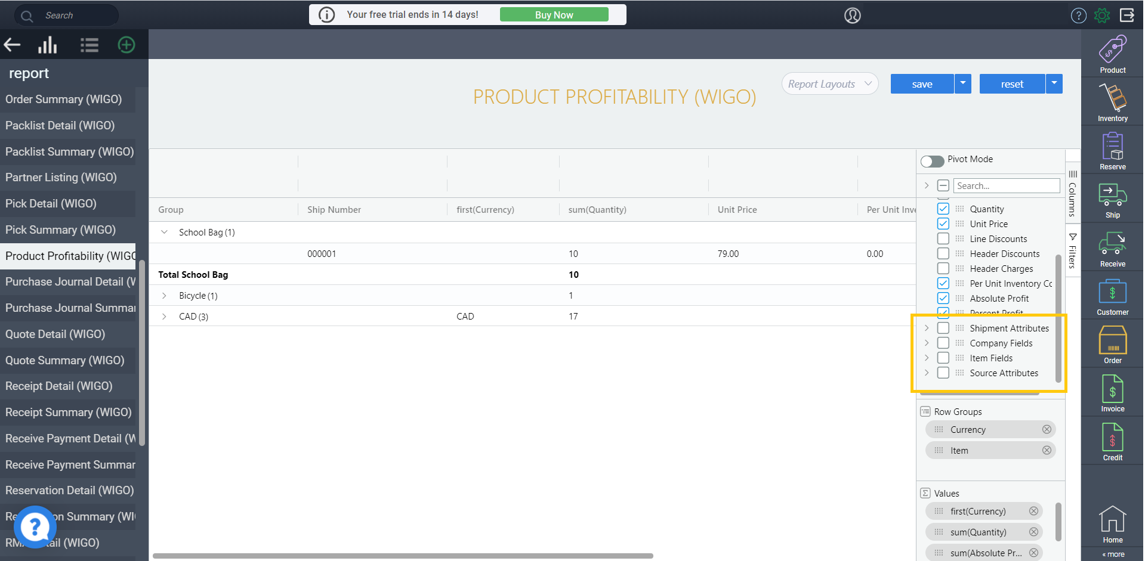Open the list view icon
The width and height of the screenshot is (1145, 561).
(89, 45)
